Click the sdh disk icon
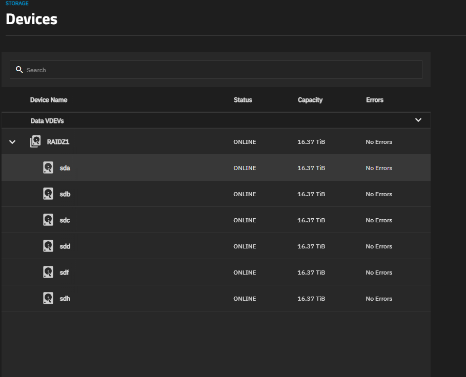 pyautogui.click(x=48, y=299)
